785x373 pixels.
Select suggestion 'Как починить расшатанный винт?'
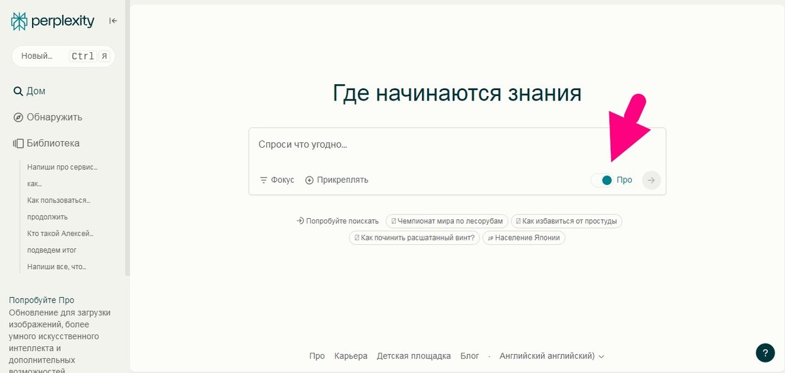point(414,238)
